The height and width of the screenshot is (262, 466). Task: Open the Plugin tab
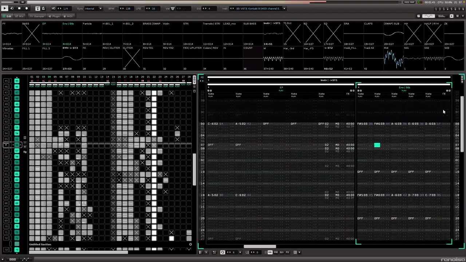(54, 16)
